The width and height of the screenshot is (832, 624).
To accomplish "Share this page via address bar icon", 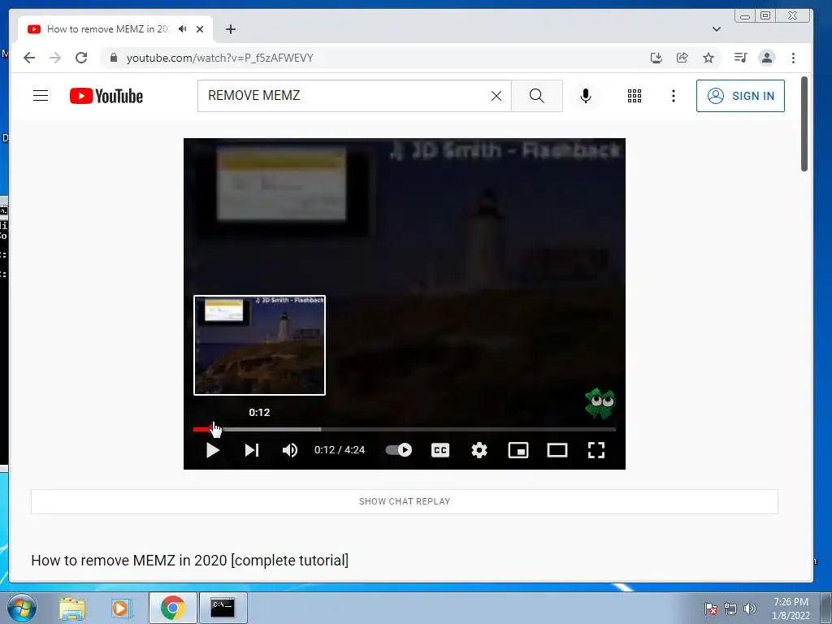I will coord(682,58).
